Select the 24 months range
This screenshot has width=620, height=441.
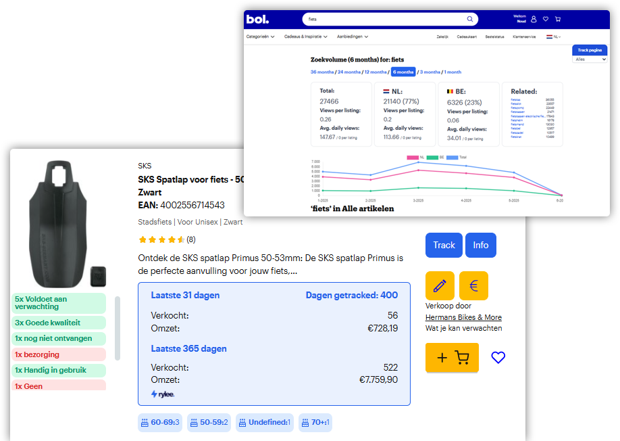[x=349, y=72]
